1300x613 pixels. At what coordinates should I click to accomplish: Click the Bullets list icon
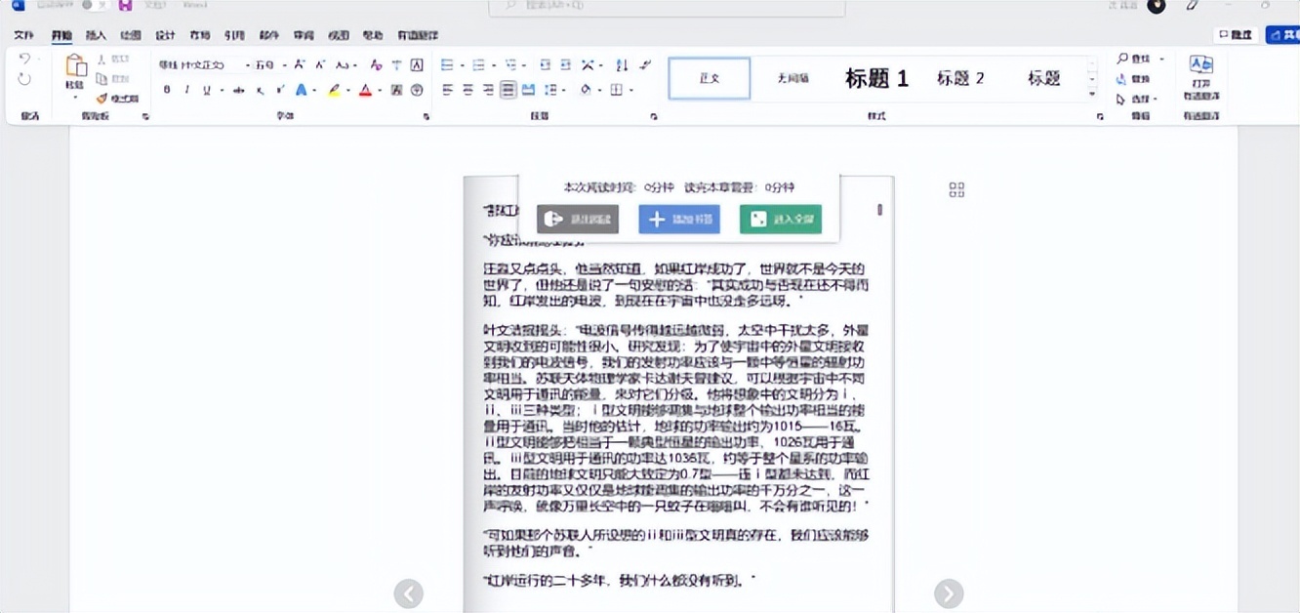pos(447,65)
